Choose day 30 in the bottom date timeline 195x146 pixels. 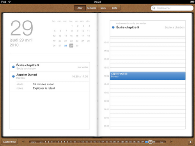click(154, 142)
